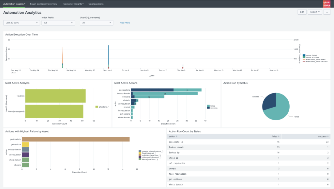334x189 pixels.
Task: Click the Export dropdown caret
Action: point(319,12)
